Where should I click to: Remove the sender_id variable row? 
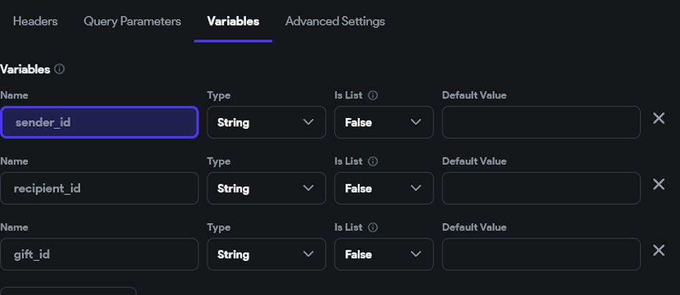click(x=658, y=119)
